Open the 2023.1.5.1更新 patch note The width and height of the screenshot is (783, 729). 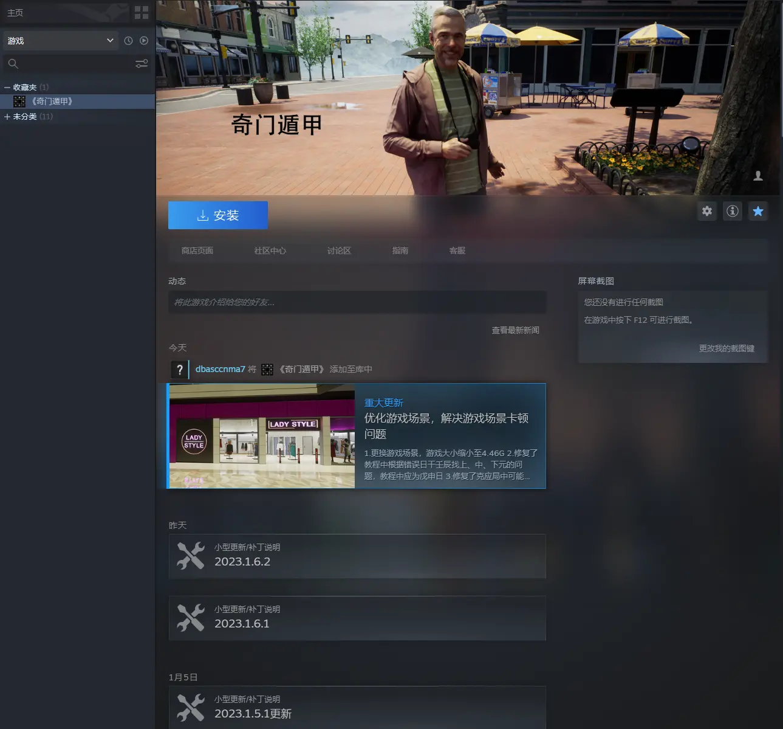pyautogui.click(x=357, y=708)
